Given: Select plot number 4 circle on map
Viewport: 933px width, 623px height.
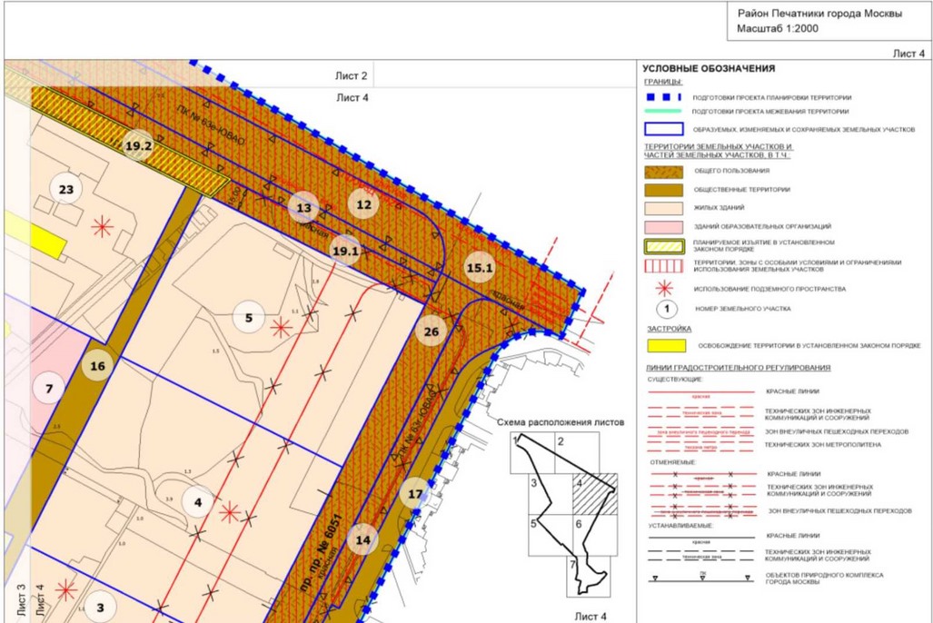Looking at the screenshot, I should coord(197,502).
